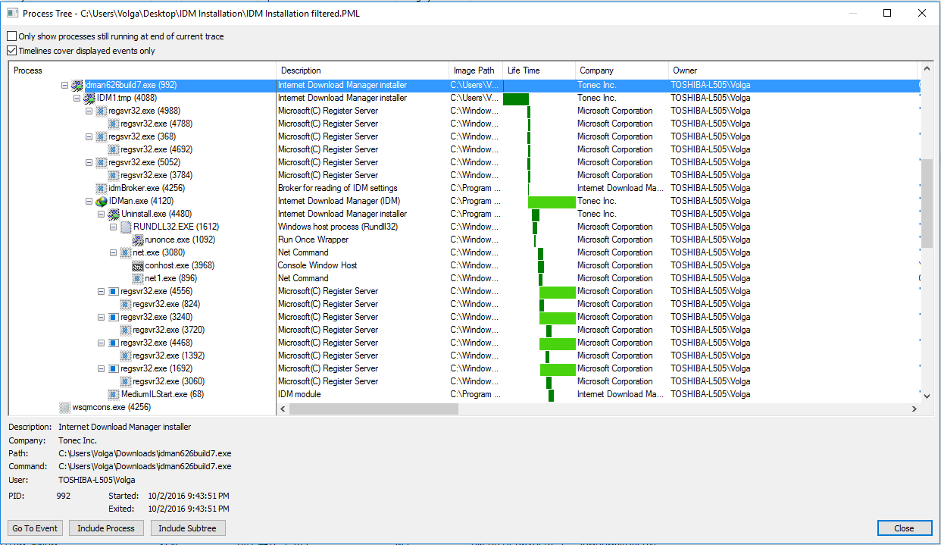Image resolution: width=941 pixels, height=545 pixels.
Task: Click the runonce.exe (1092) icon
Action: (x=138, y=240)
